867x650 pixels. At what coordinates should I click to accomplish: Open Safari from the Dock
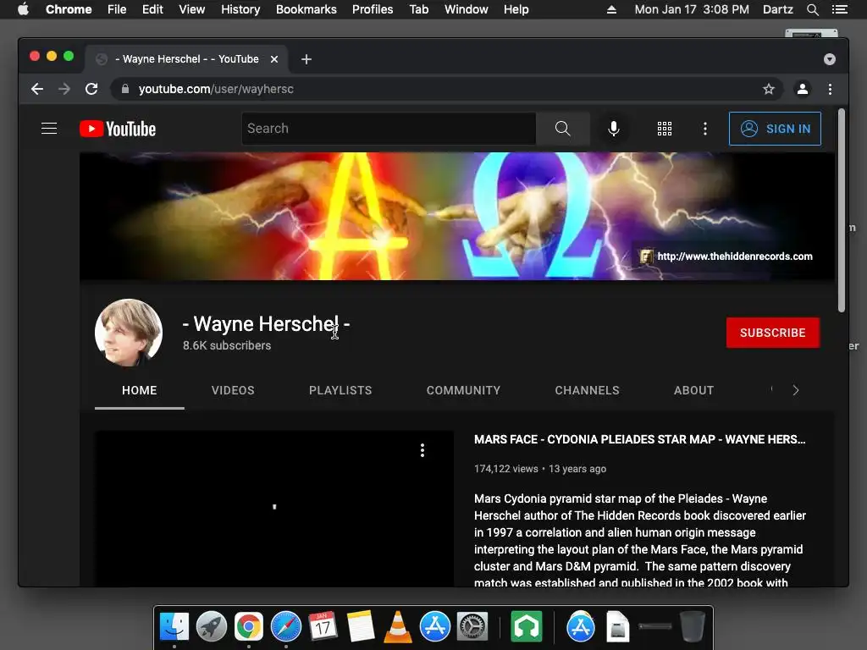tap(286, 627)
